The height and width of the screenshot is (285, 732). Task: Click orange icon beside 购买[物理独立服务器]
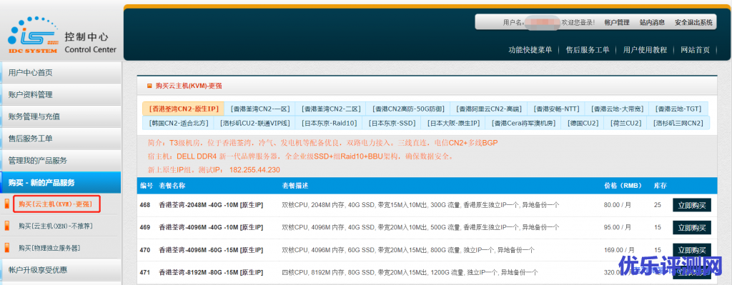[6, 248]
